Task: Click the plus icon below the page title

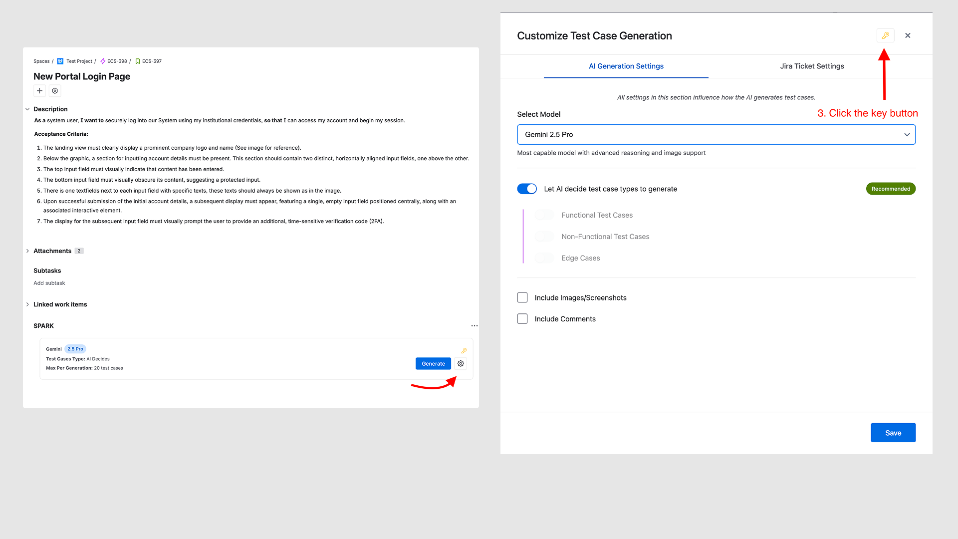Action: point(39,91)
